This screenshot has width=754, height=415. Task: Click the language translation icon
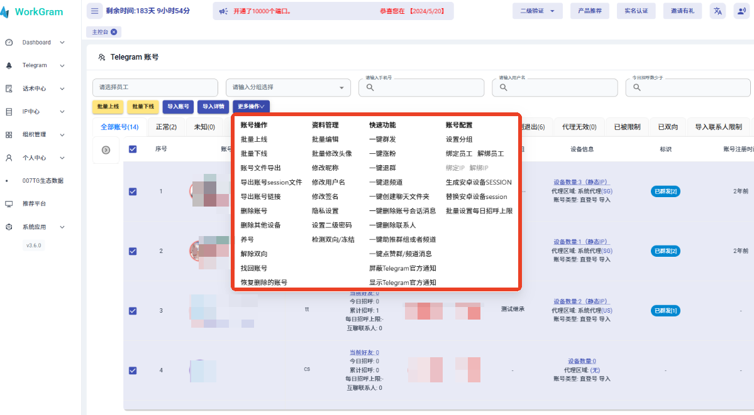coord(718,11)
